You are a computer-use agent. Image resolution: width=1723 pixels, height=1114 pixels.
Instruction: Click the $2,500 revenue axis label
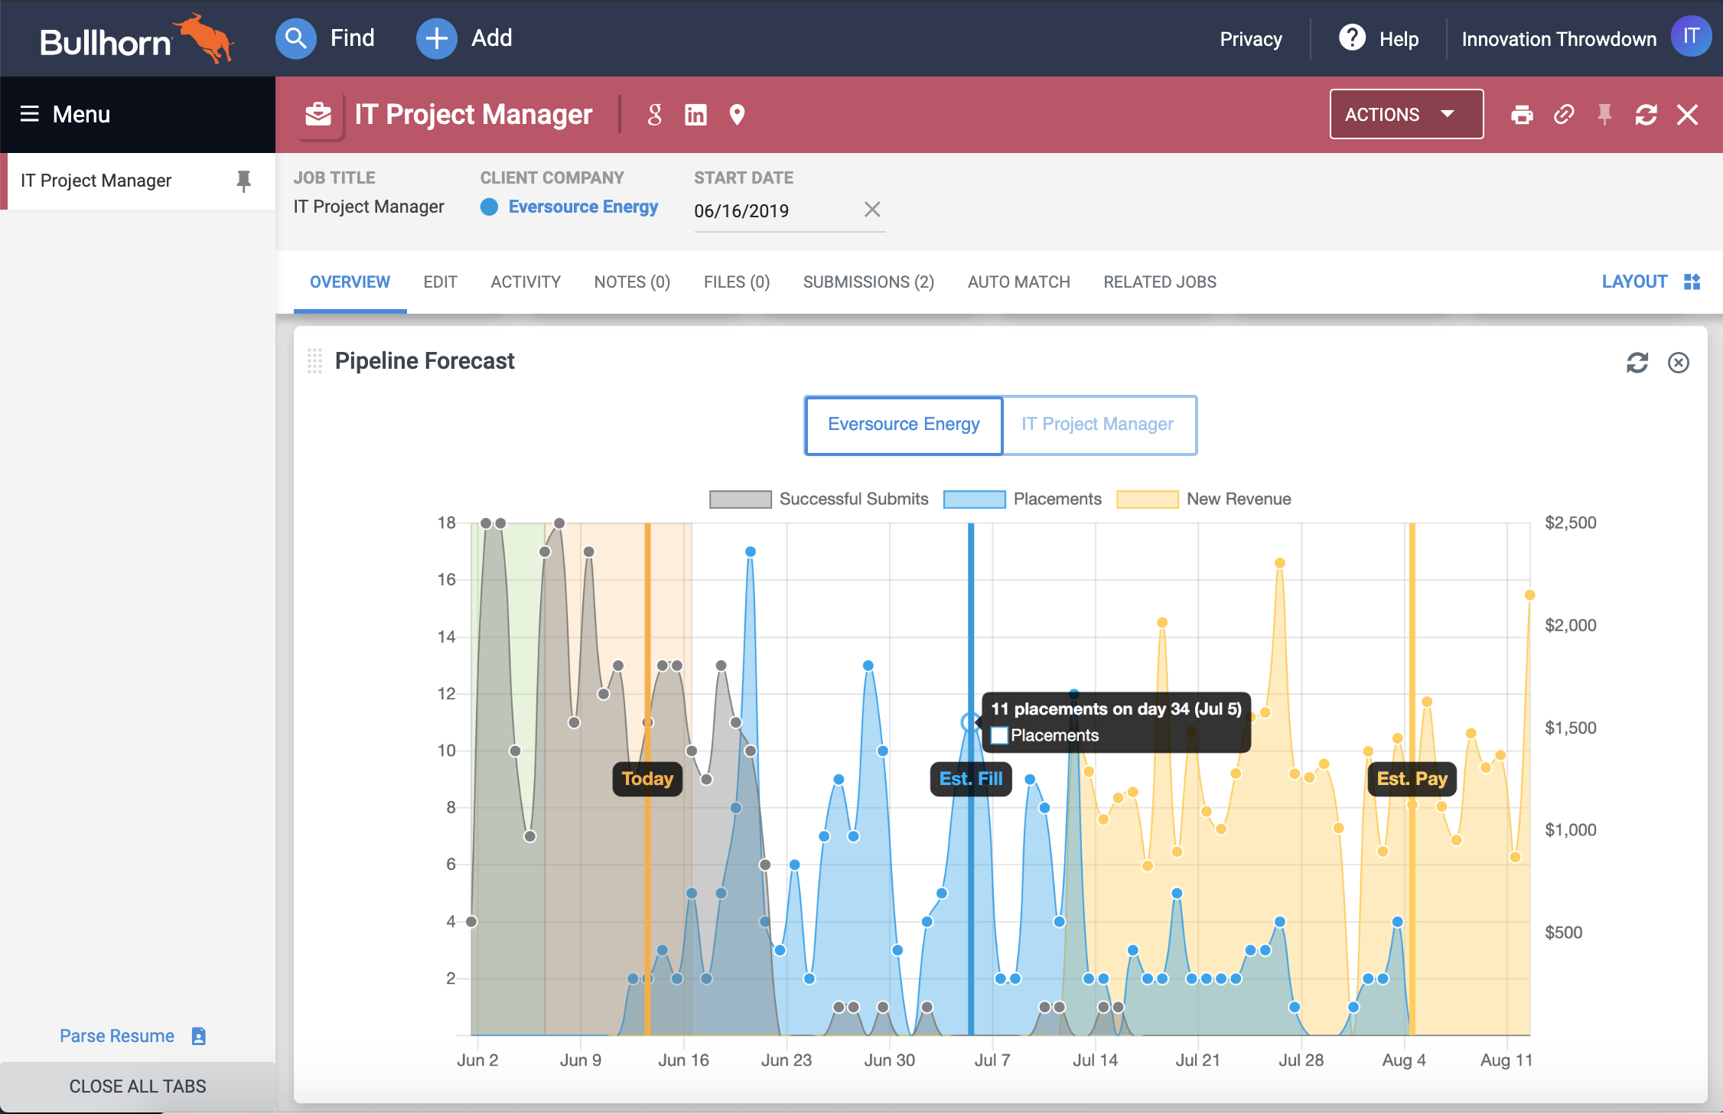coord(1570,523)
